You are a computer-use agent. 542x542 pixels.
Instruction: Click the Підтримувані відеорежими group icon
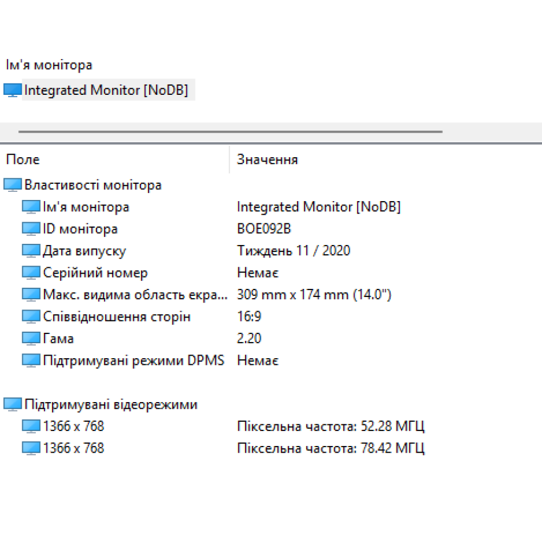12,405
